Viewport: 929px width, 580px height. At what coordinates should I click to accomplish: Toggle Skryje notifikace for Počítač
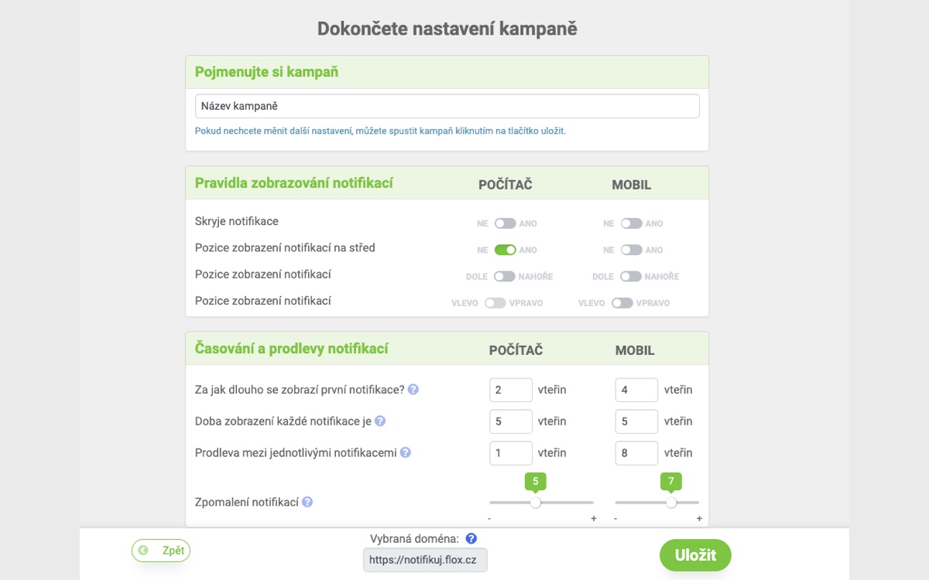[x=506, y=223]
